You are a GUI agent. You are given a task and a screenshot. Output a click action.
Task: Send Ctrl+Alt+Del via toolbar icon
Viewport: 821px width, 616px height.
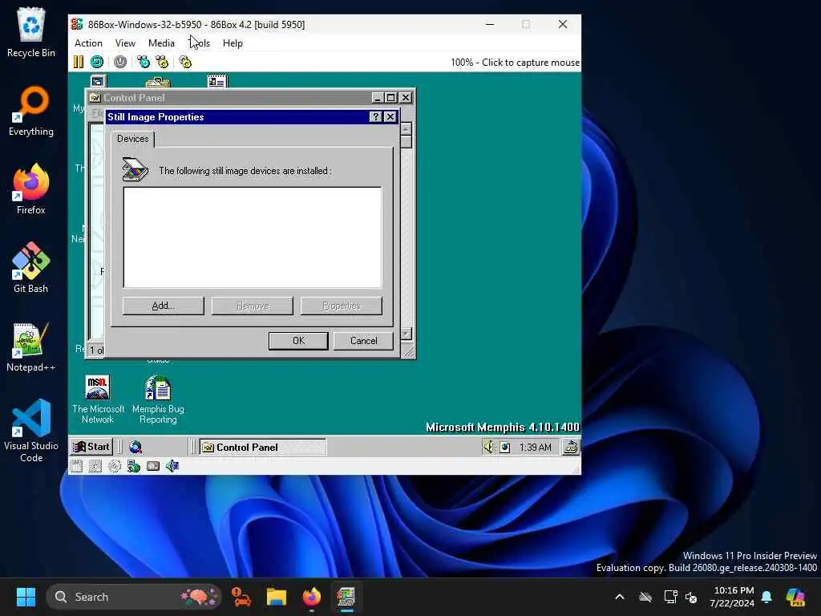(143, 62)
